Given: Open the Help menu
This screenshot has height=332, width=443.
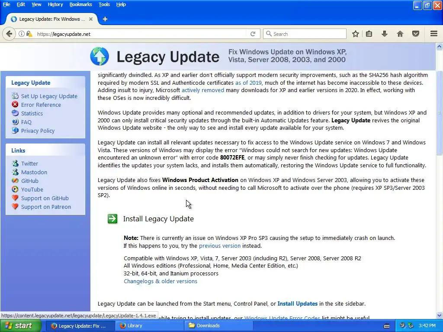Looking at the screenshot, I should (x=121, y=4).
